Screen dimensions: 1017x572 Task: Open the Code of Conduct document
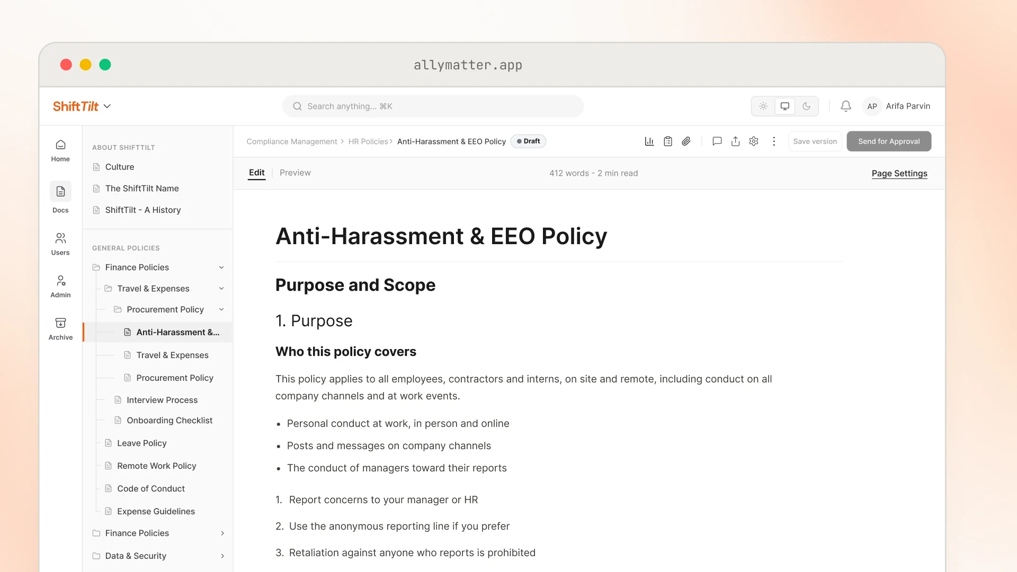[x=150, y=489]
